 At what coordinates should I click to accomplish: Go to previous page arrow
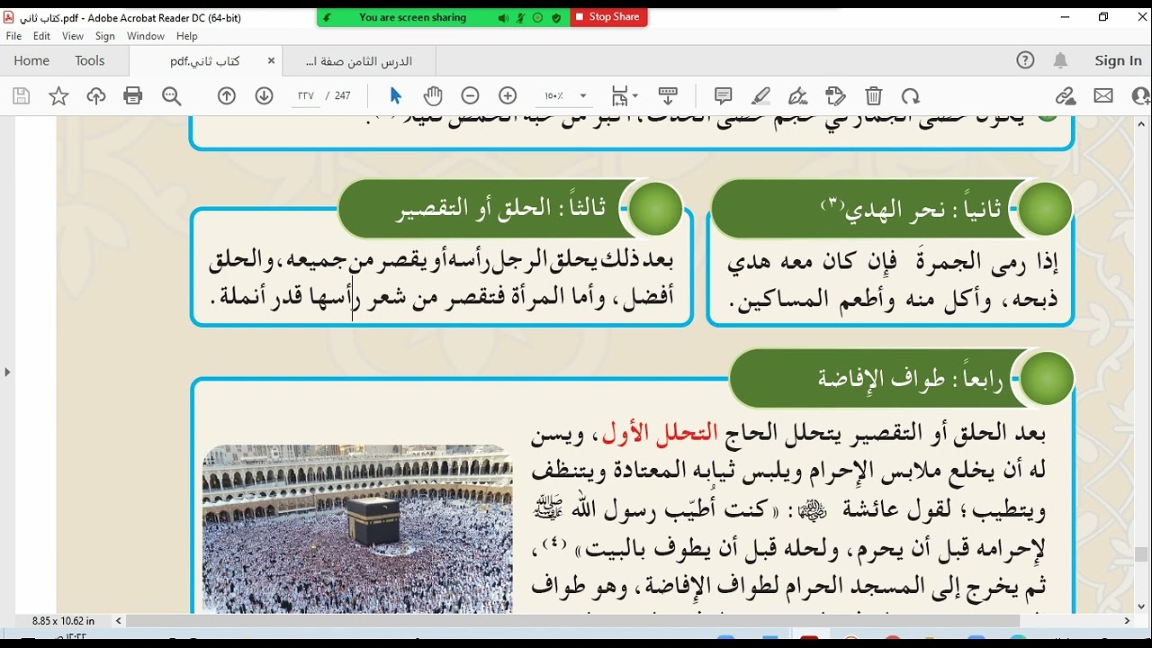click(227, 95)
